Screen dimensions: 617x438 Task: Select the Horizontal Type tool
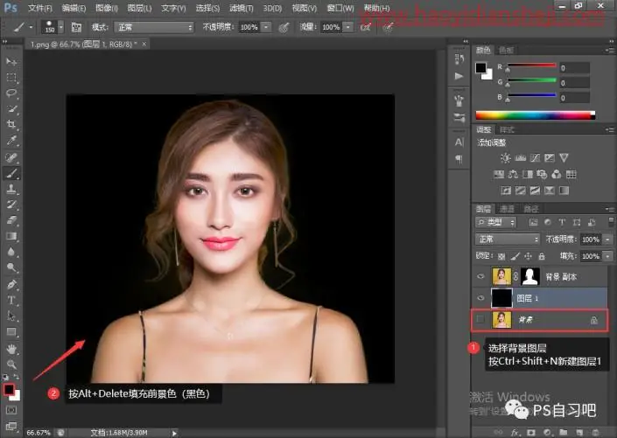[11, 300]
